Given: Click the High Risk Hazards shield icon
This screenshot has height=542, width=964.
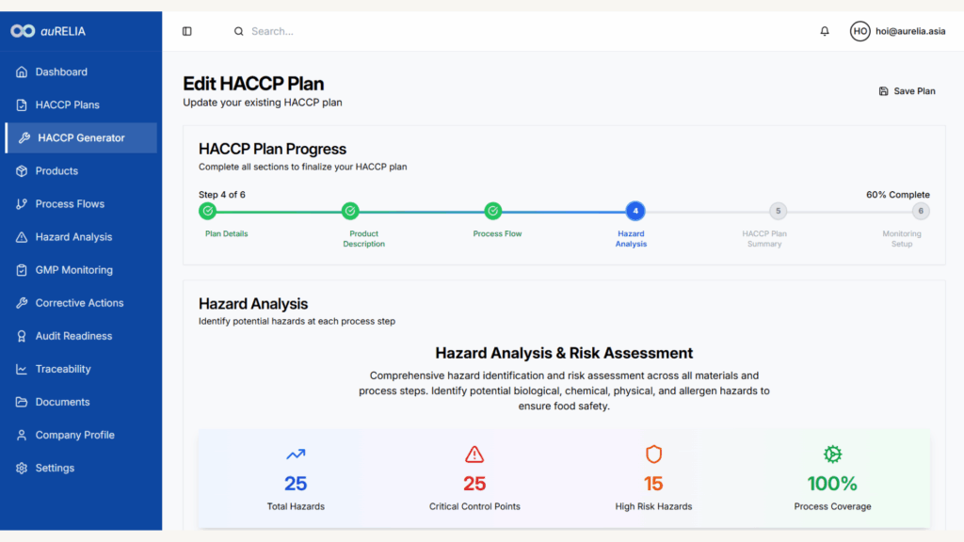Looking at the screenshot, I should pos(653,454).
